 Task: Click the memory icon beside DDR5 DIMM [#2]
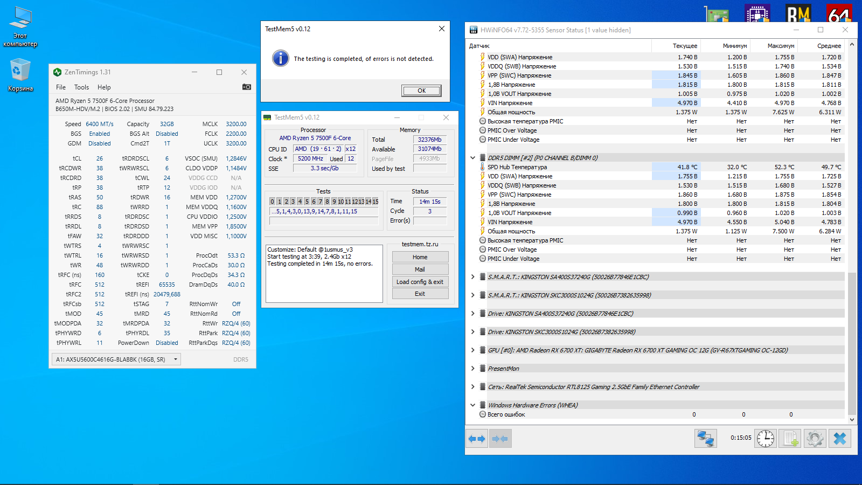click(x=483, y=158)
